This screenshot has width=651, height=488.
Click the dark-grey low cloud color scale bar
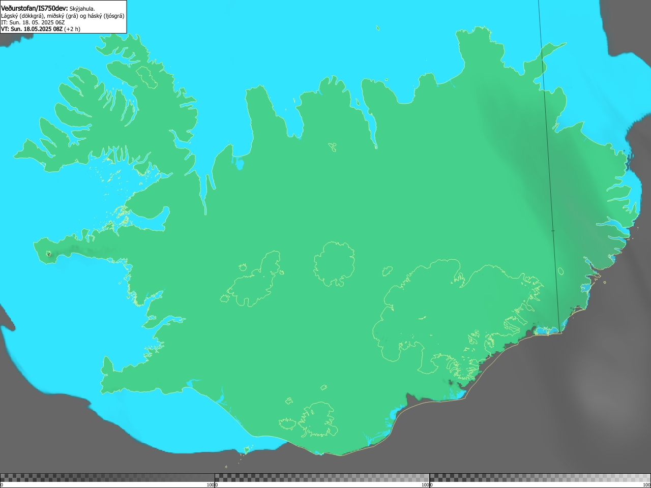click(x=107, y=478)
